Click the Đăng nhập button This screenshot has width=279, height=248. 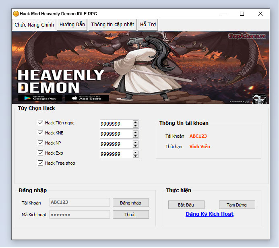tap(130, 203)
